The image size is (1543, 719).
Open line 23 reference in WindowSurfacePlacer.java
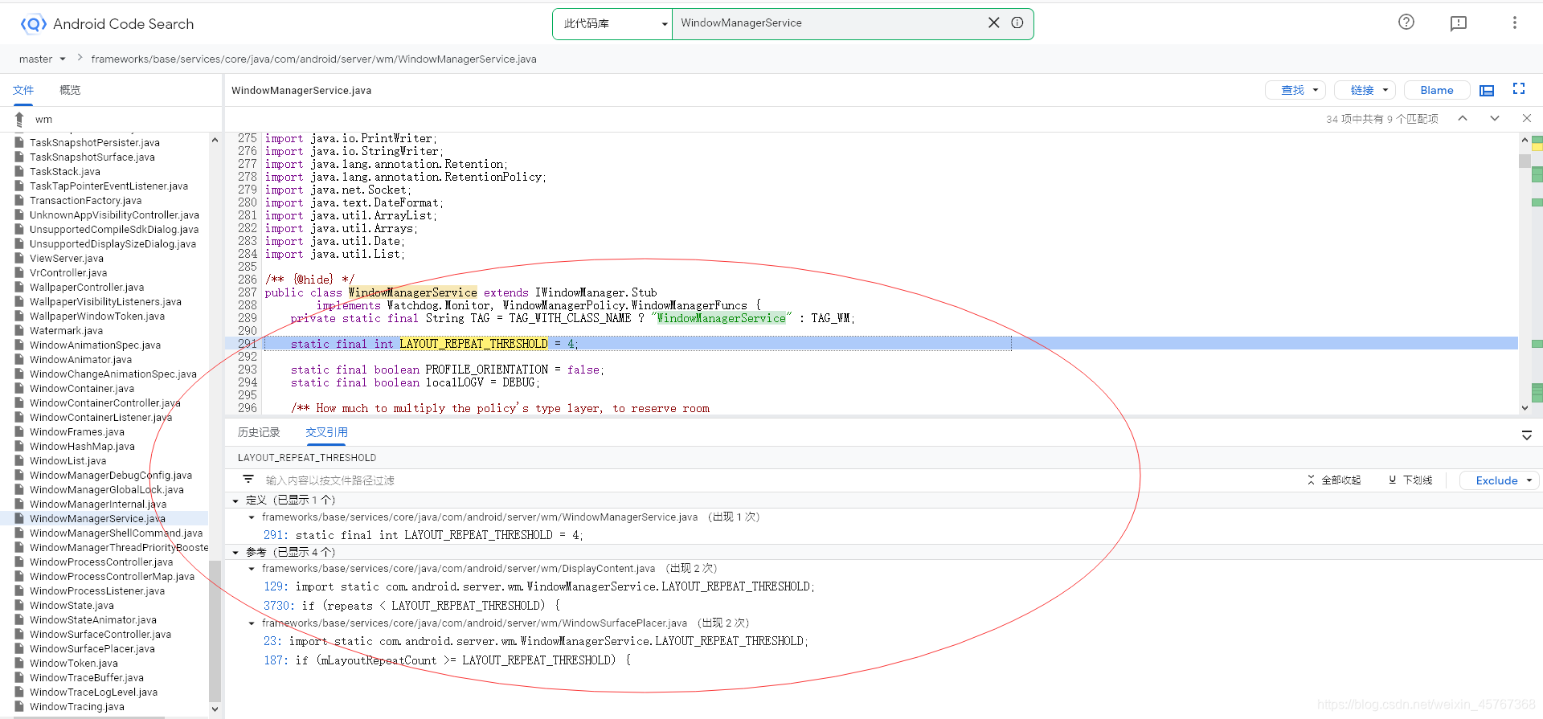coord(536,641)
